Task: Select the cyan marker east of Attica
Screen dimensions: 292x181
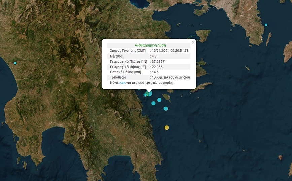Action: 266,25
